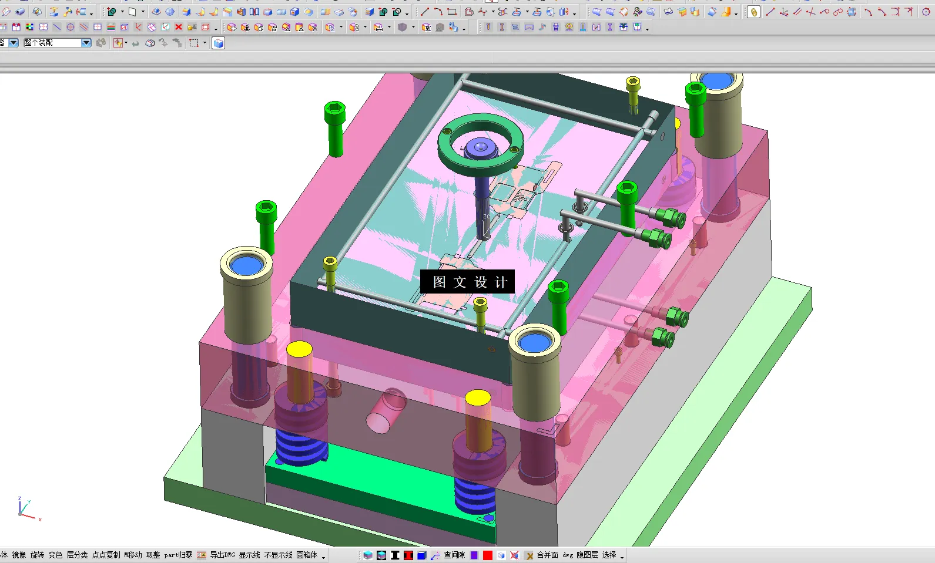Click the layer settings stripes icon

click(x=111, y=27)
